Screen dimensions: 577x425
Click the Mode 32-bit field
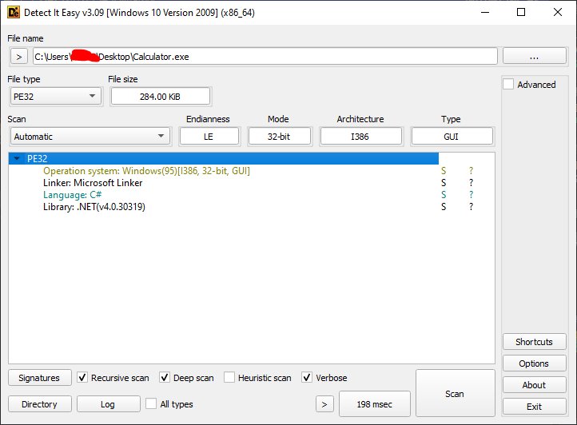[279, 137]
